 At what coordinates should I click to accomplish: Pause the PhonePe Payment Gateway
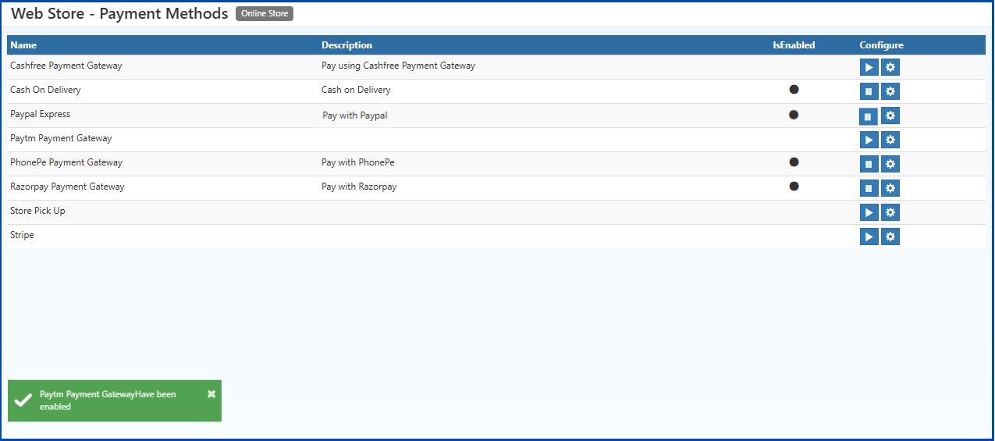click(869, 164)
